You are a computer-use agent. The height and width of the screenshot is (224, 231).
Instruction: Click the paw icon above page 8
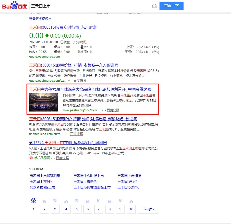[x=110, y=202]
